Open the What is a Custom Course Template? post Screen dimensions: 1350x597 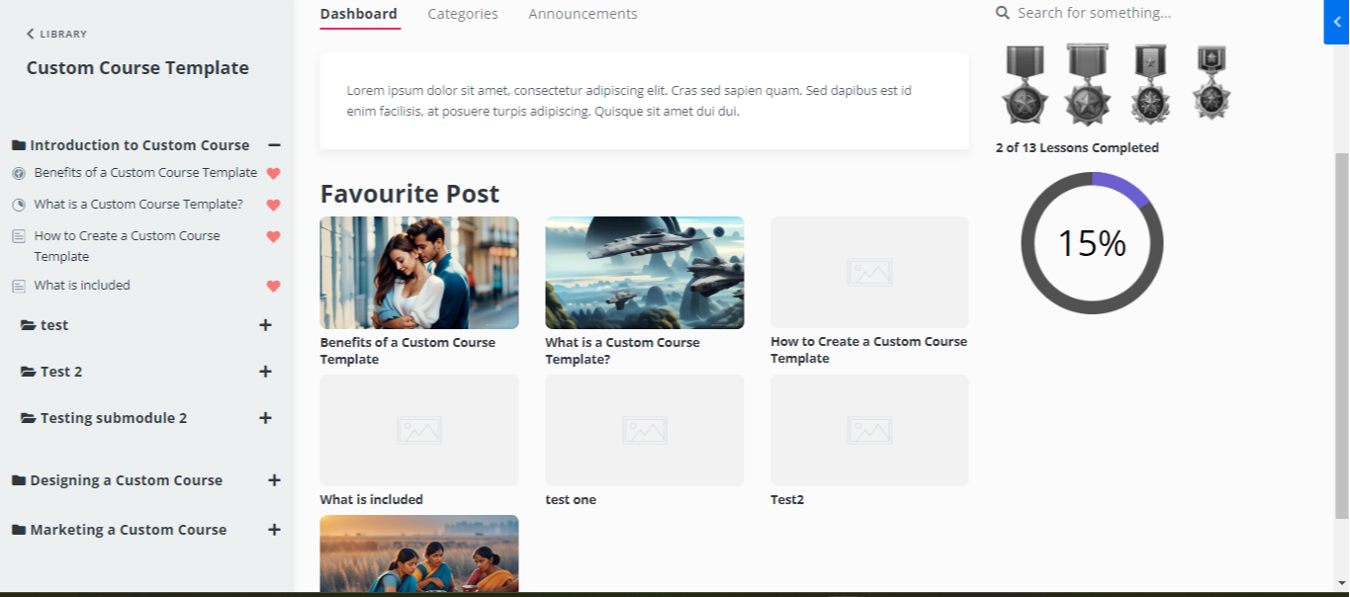[644, 273]
